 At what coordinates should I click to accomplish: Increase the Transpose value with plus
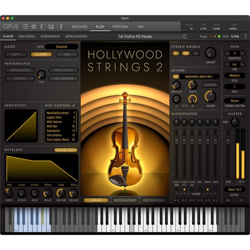click(242, 53)
